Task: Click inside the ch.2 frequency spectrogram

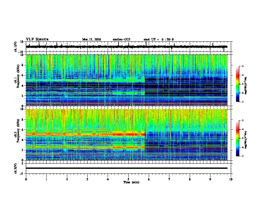Action: [127, 135]
